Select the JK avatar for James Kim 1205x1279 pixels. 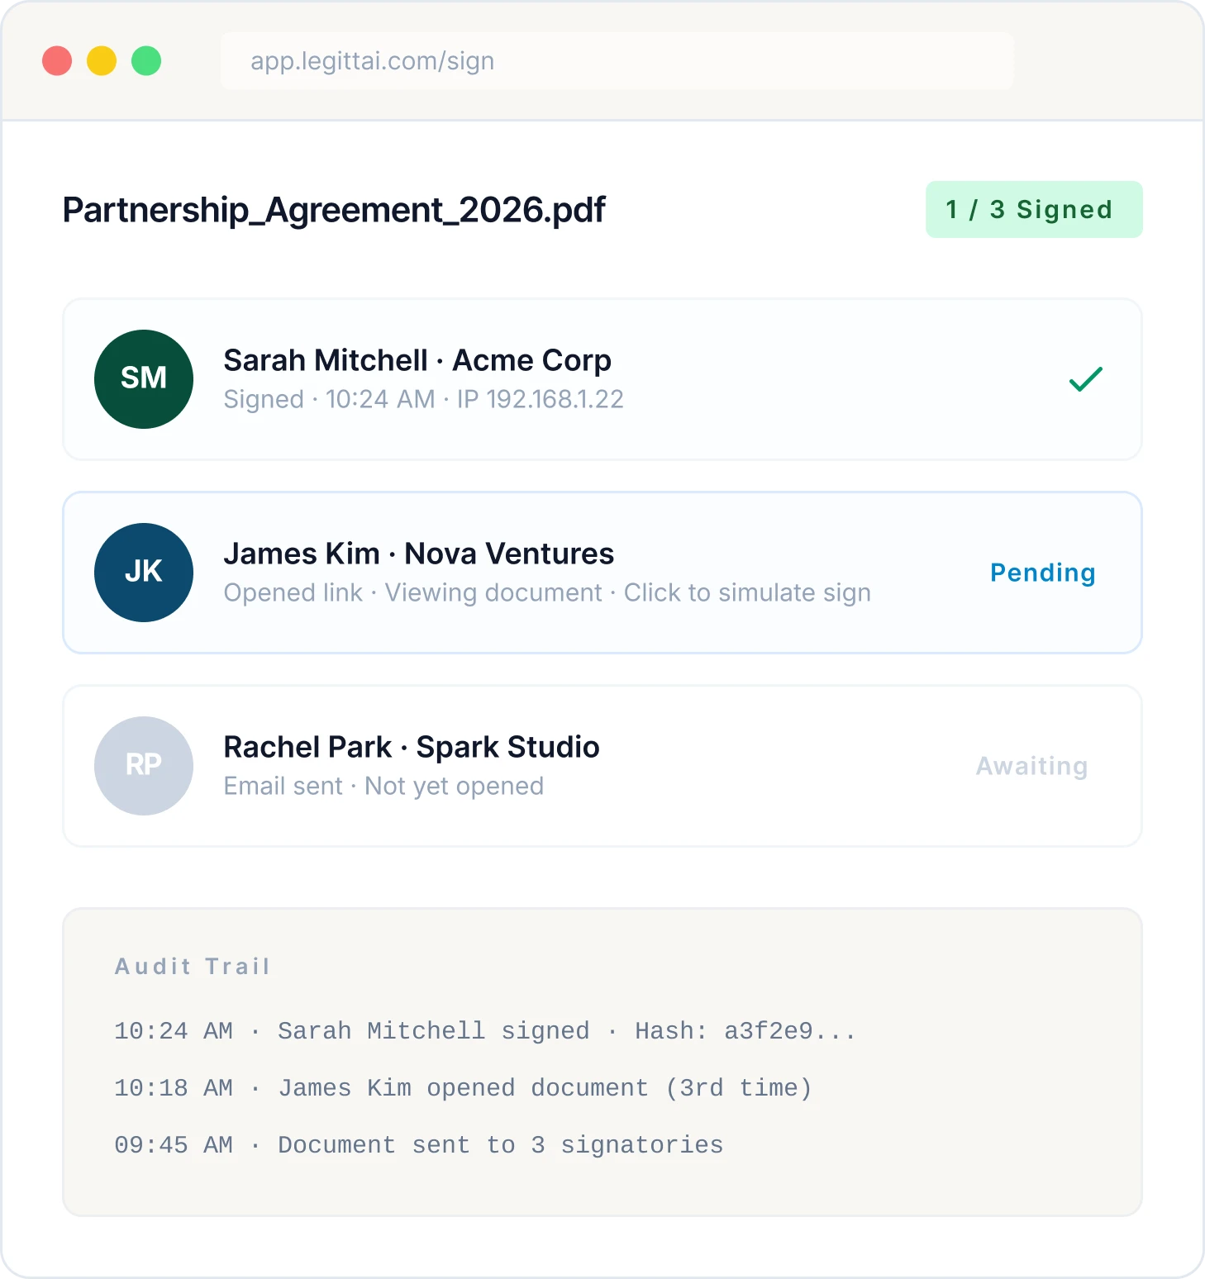pos(144,572)
